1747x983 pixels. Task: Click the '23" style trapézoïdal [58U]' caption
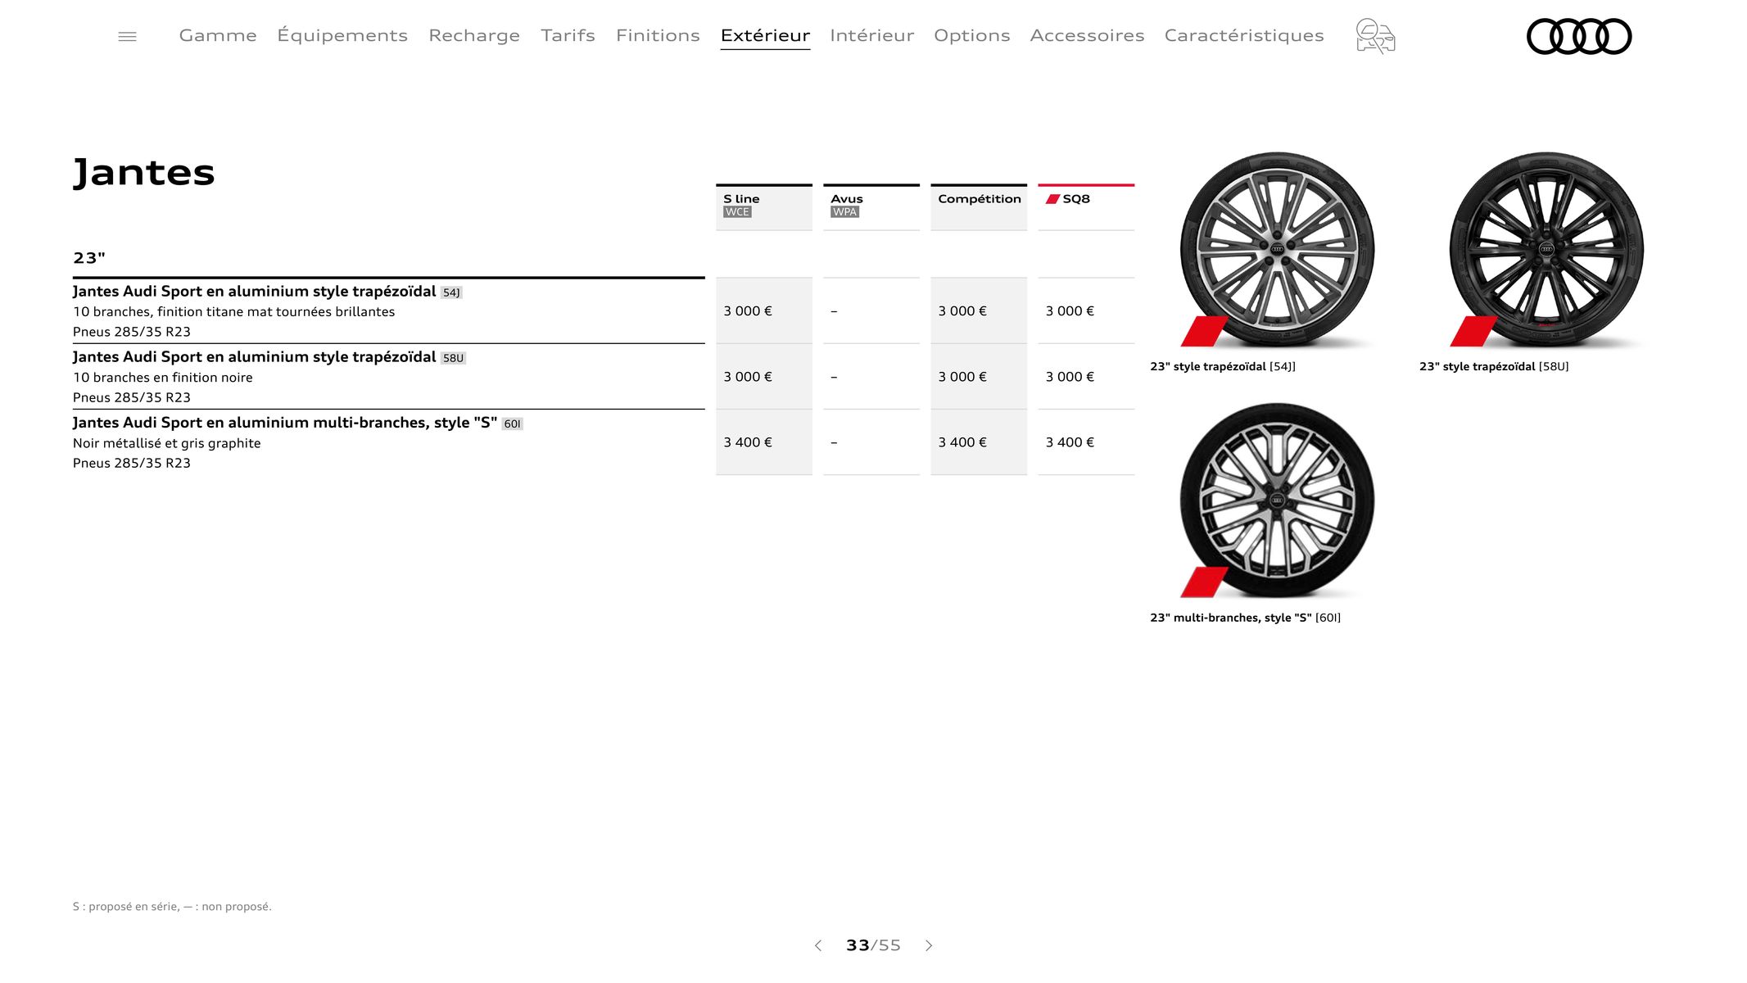[x=1494, y=366]
